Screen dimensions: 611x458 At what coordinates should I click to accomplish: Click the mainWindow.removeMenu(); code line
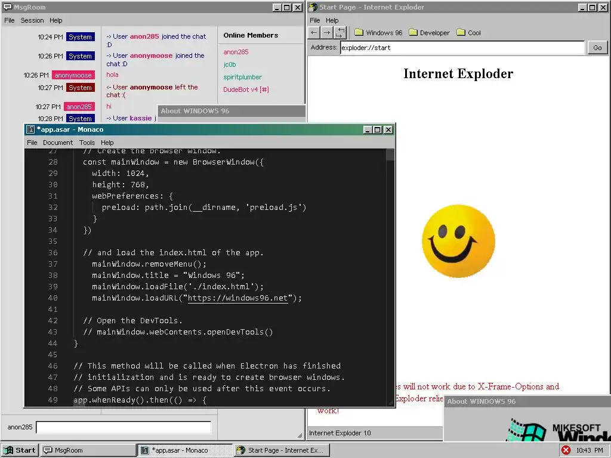(x=149, y=264)
